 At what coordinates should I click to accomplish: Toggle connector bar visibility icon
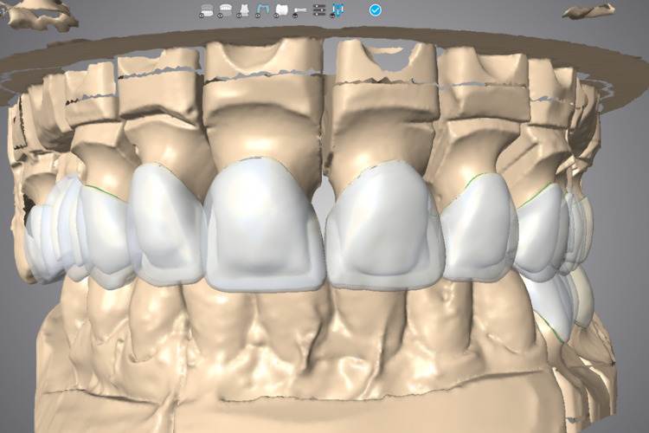pyautogui.click(x=299, y=10)
